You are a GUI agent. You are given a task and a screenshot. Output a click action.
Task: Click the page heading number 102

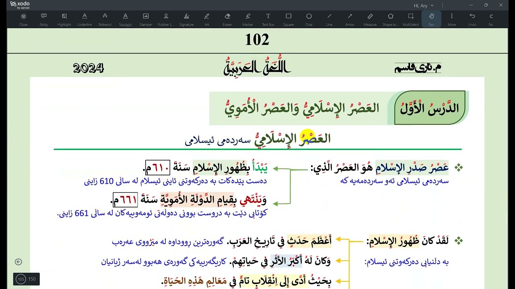[x=257, y=39]
